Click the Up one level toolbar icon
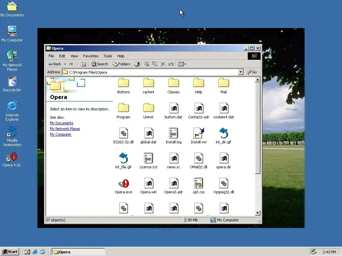Screen dimensions: 342x256 [x=83, y=64]
